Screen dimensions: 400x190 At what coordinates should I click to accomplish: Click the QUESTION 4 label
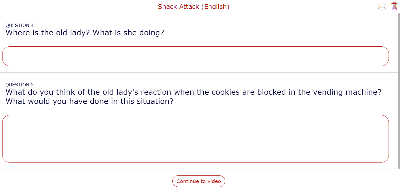tap(20, 25)
